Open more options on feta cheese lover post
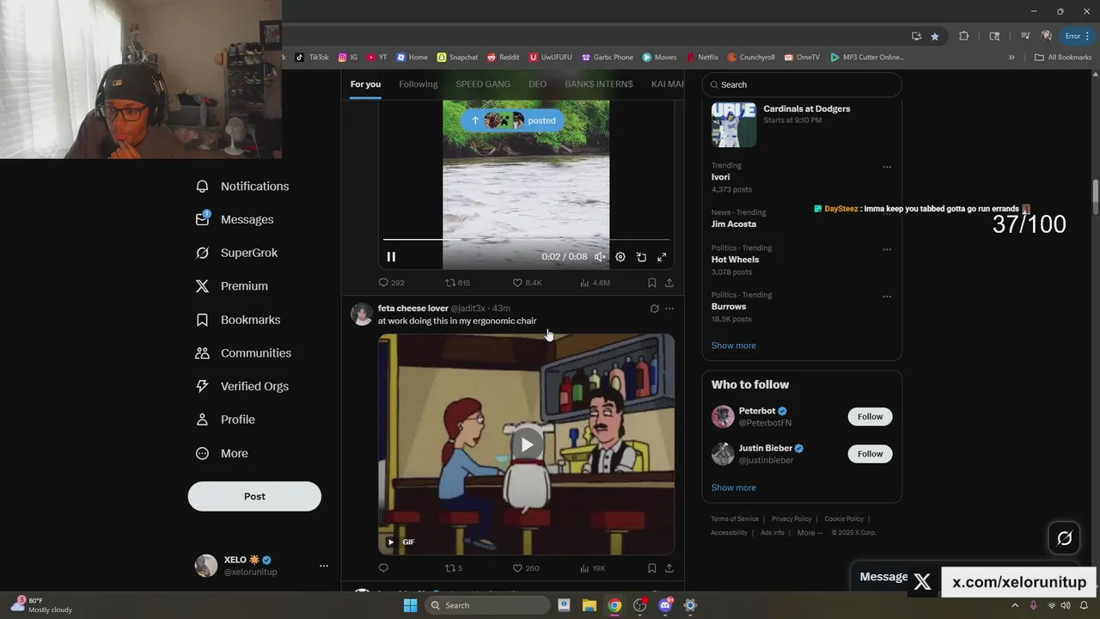This screenshot has width=1100, height=619. point(669,309)
